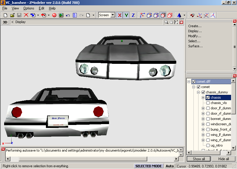Image resolution: width=237 pixels, height=169 pixels.
Task: Click the 3D viewport type button
Action: click(5, 22)
